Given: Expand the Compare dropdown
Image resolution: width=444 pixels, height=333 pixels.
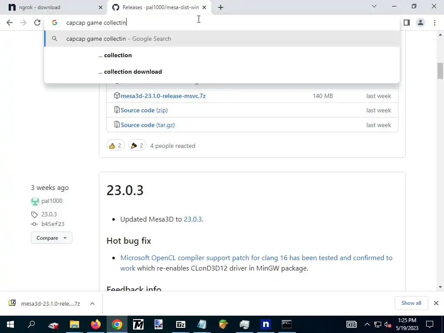Looking at the screenshot, I should coord(52,238).
